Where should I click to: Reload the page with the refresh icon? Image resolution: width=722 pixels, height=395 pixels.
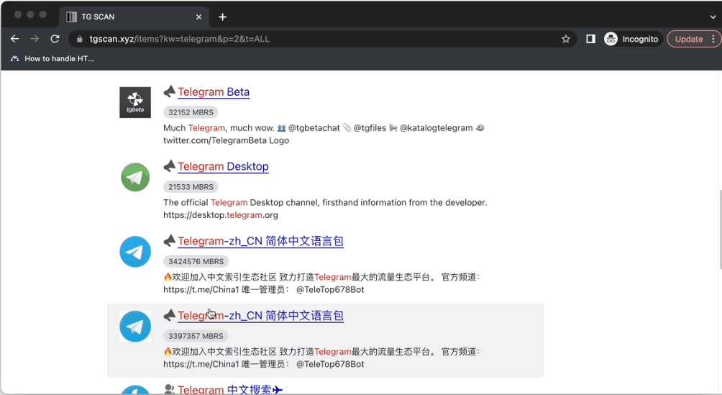pos(55,39)
